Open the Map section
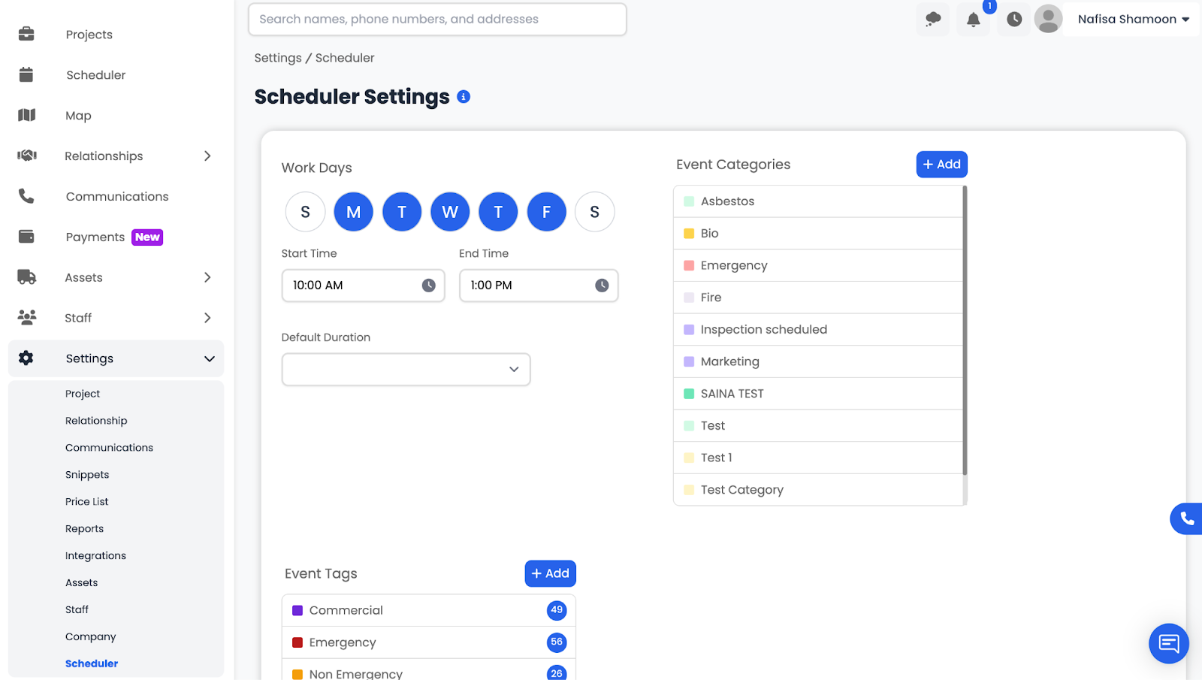 coord(77,115)
